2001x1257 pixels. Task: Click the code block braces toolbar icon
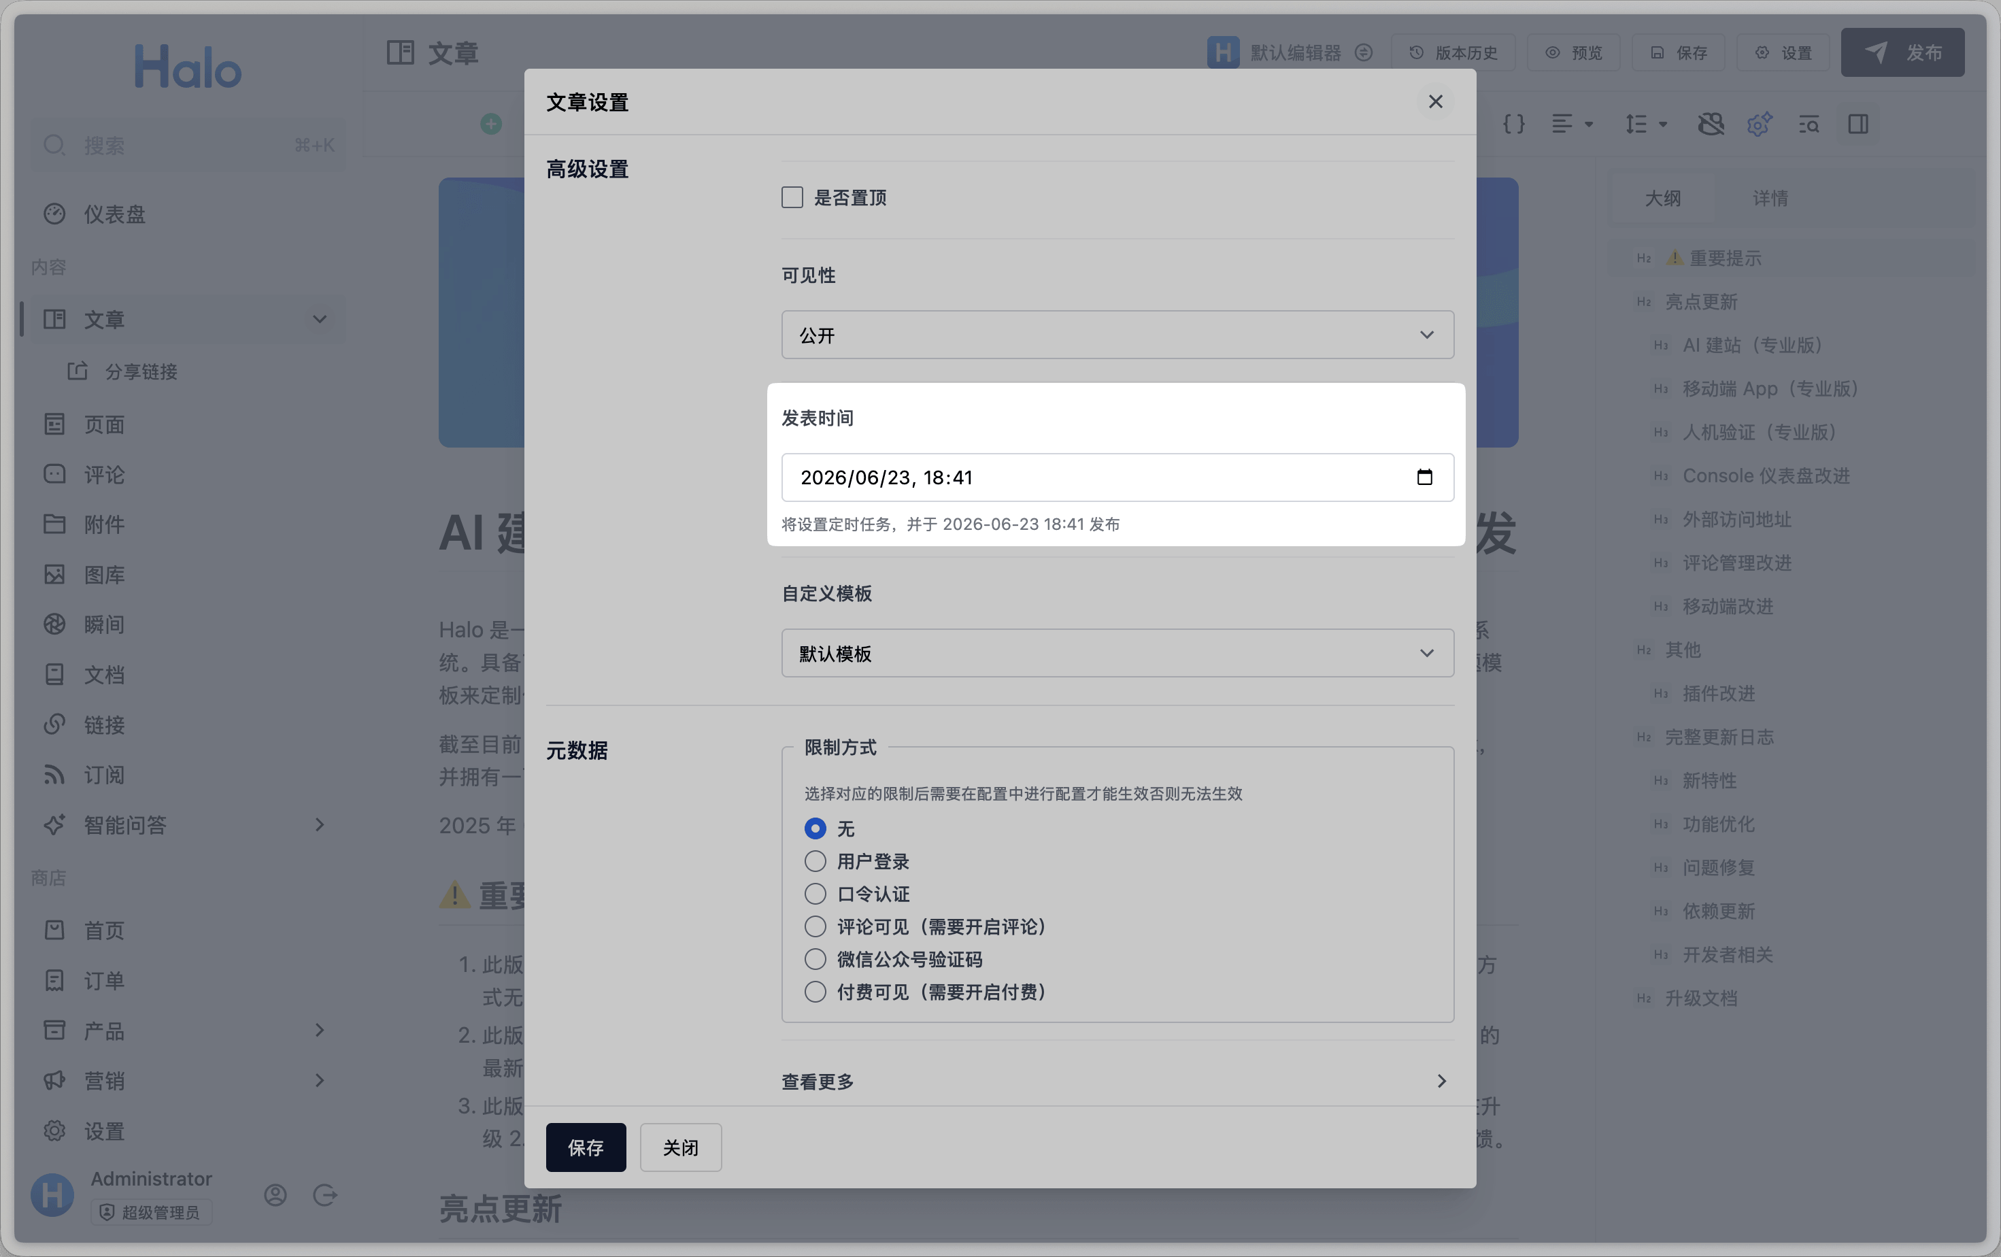(x=1514, y=124)
